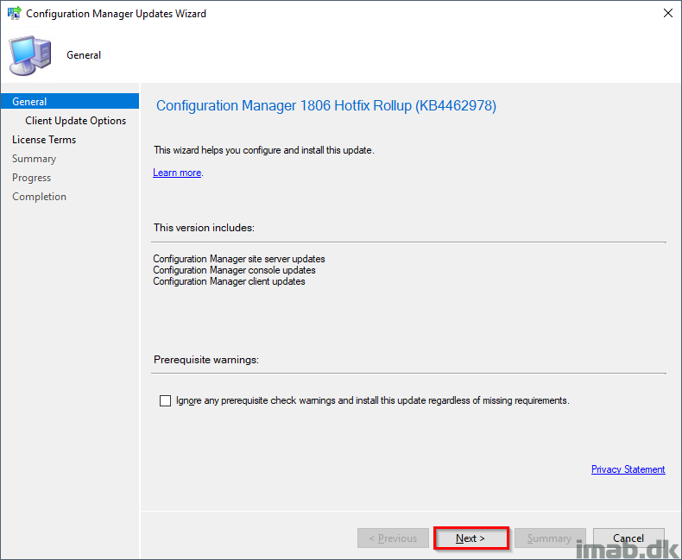682x560 pixels.
Task: Close the Updates Wizard window
Action: point(668,13)
